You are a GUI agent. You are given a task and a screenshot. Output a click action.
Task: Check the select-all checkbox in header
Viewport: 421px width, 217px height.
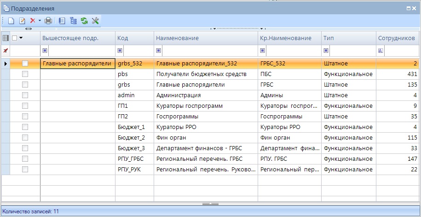coord(14,38)
